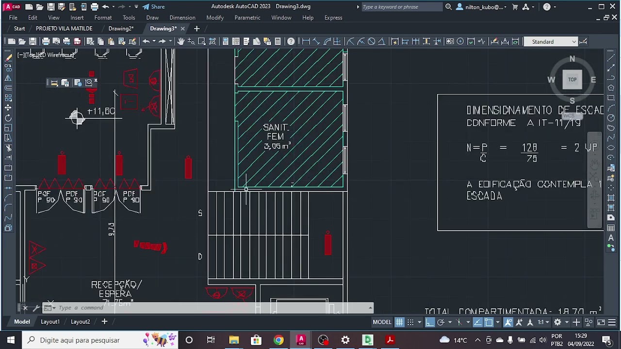Expand the command line history arrow
This screenshot has width=621, height=349.
(x=371, y=308)
